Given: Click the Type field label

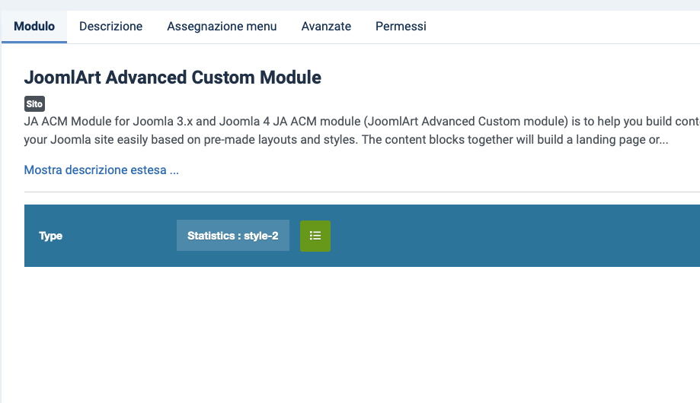Looking at the screenshot, I should [51, 236].
